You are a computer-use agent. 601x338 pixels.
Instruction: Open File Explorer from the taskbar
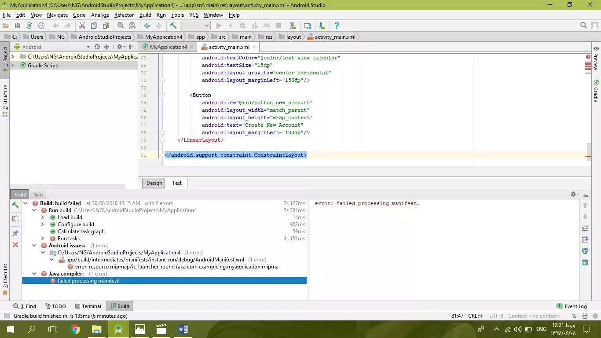pos(97,329)
